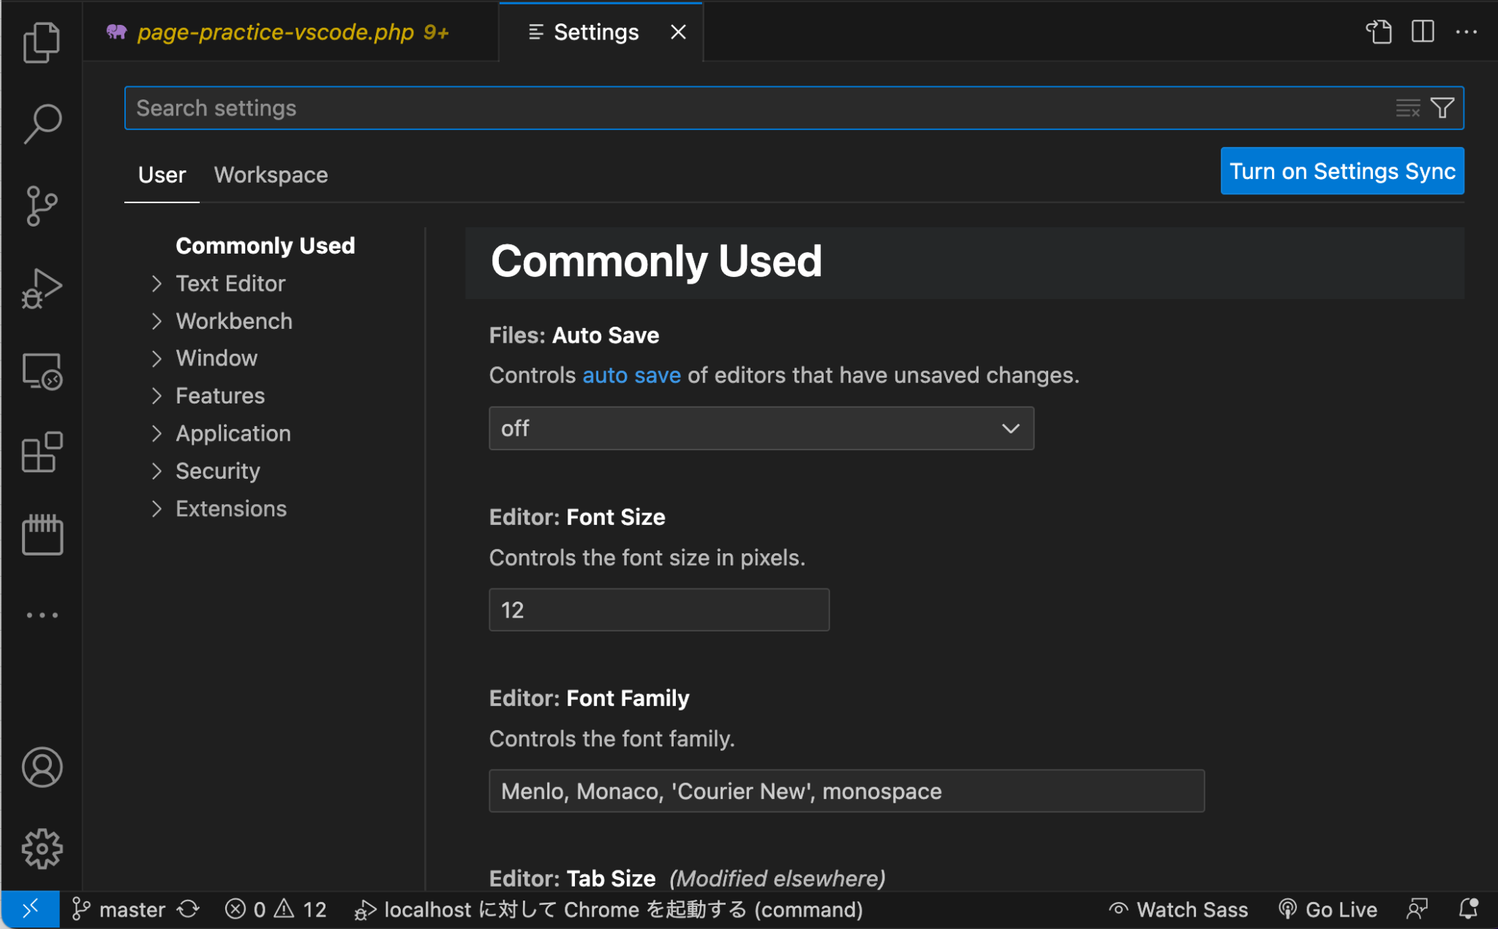This screenshot has width=1498, height=929.
Task: Open the Search view in activity bar
Action: [x=42, y=124]
